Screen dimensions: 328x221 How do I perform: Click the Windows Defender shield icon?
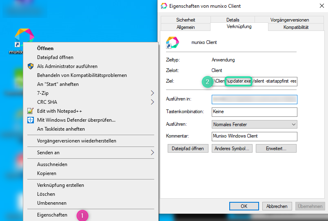tap(31, 120)
